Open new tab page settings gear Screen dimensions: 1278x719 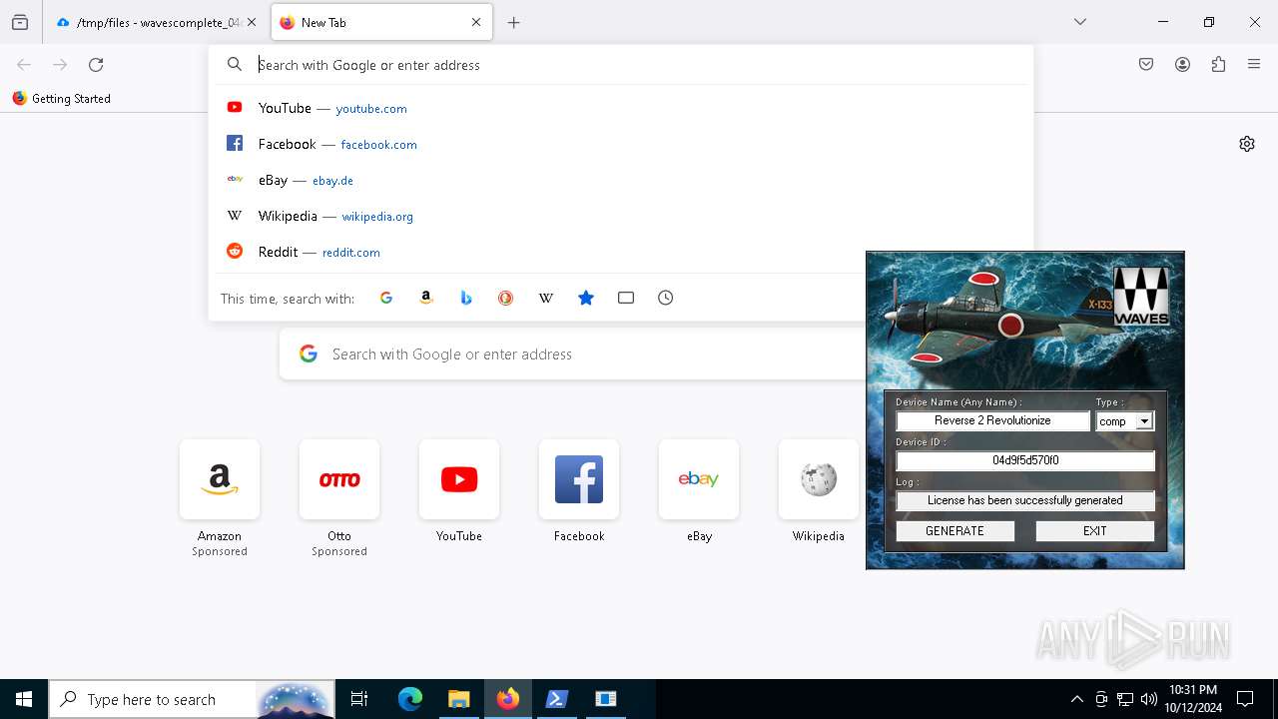click(x=1247, y=144)
